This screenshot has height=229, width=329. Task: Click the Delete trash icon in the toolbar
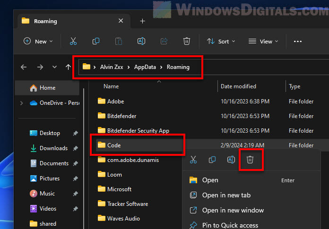[187, 41]
